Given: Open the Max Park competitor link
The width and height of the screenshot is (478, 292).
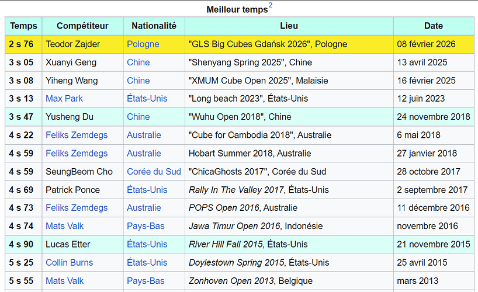Looking at the screenshot, I should (x=64, y=99).
